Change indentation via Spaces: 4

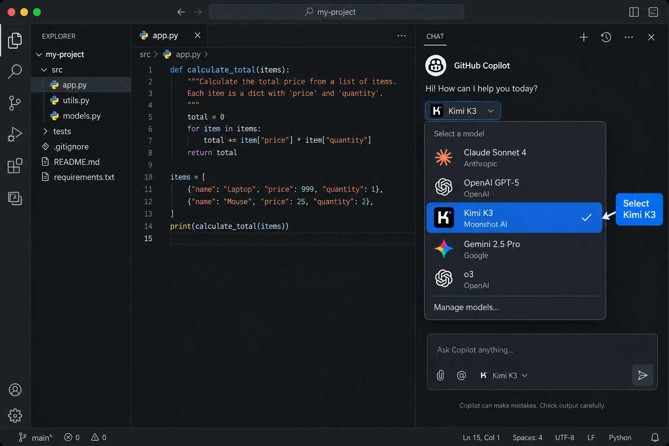527,438
